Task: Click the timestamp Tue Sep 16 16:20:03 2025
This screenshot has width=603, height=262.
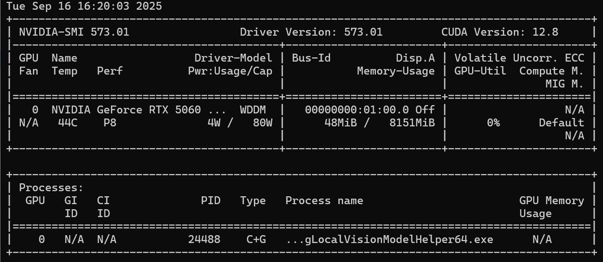Action: click(84, 6)
